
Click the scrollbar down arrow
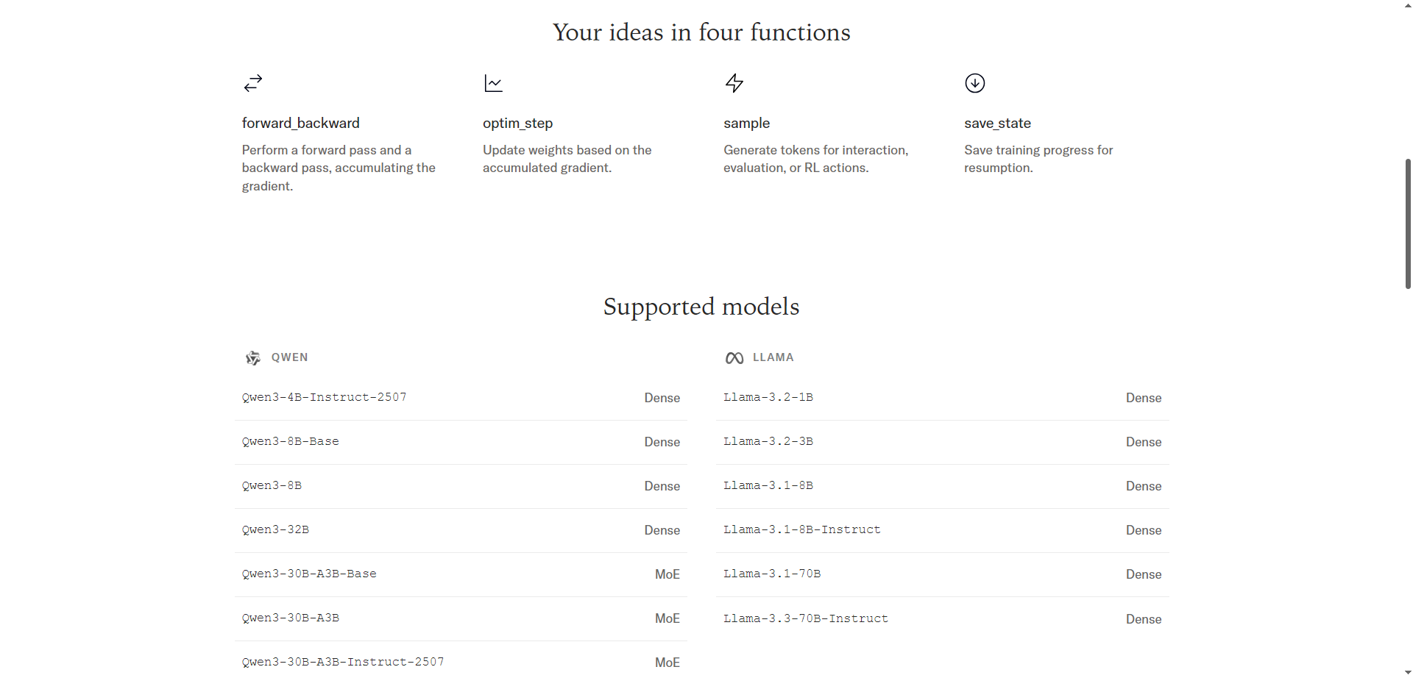(1406, 671)
